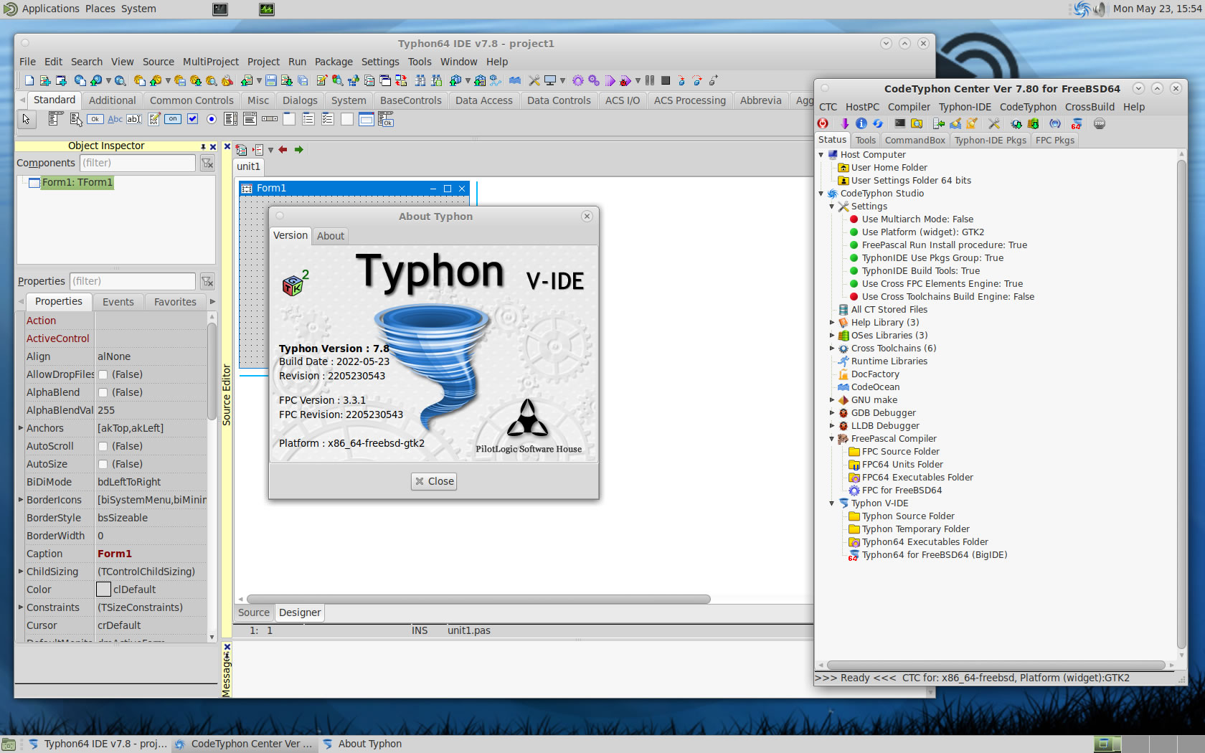This screenshot has width=1205, height=753.
Task: Select the TMemo component icon
Action: pos(154,119)
